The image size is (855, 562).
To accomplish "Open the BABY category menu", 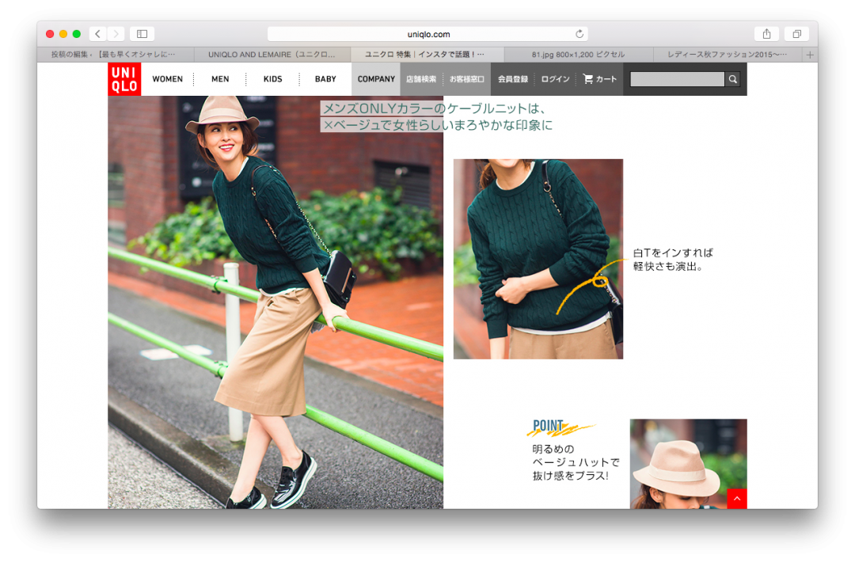I will [x=325, y=79].
